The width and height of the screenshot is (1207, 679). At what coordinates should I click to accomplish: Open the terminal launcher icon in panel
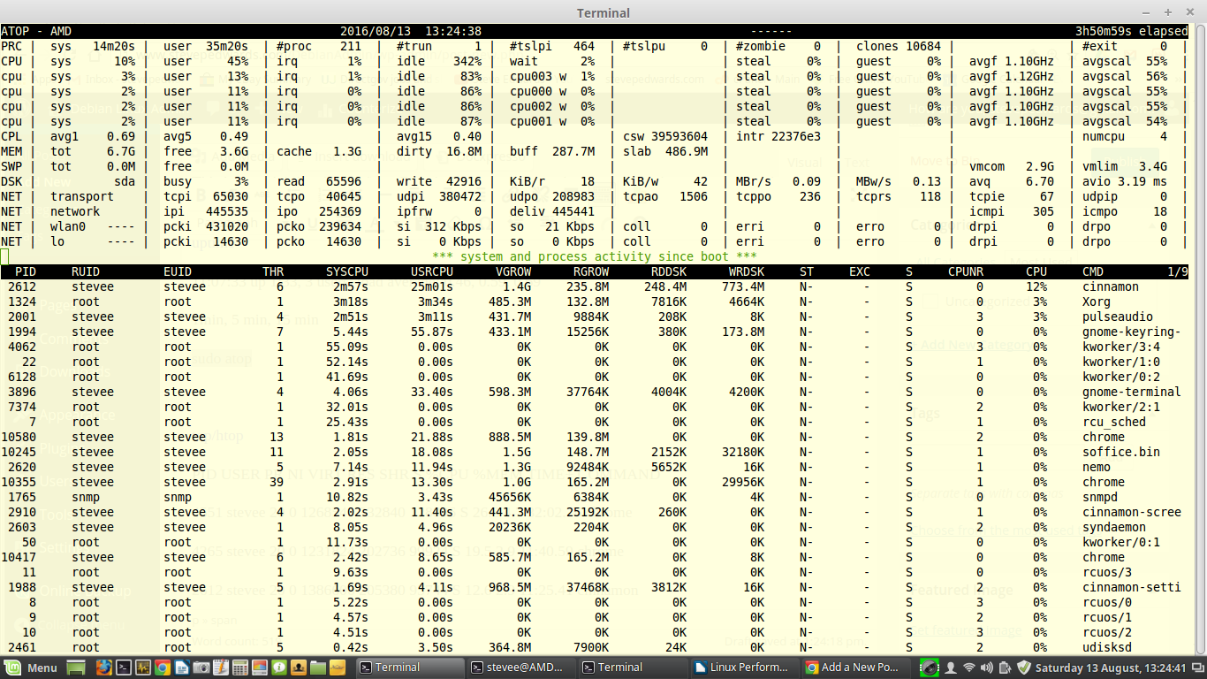124,668
